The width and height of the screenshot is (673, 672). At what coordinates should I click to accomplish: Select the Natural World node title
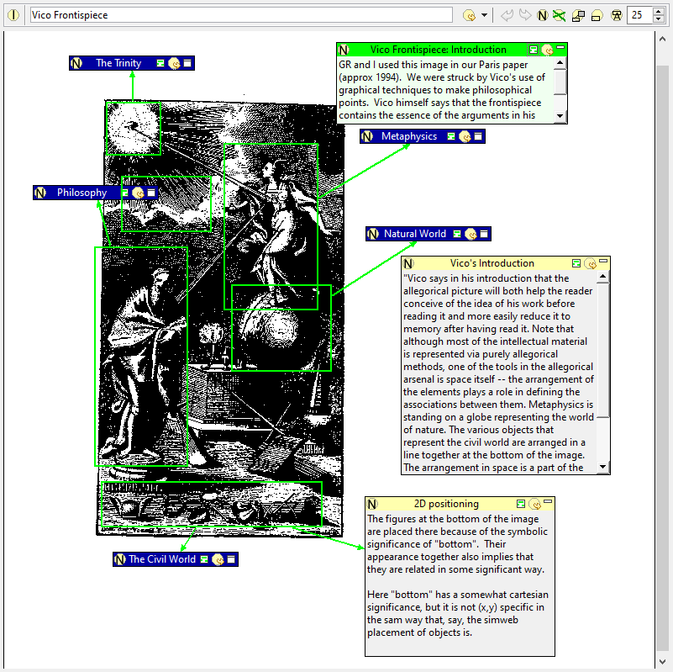click(x=415, y=234)
